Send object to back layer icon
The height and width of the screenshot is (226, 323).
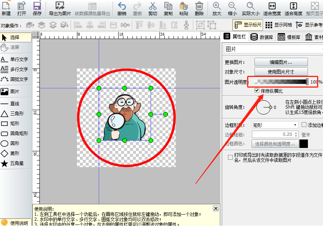[x=64, y=25]
